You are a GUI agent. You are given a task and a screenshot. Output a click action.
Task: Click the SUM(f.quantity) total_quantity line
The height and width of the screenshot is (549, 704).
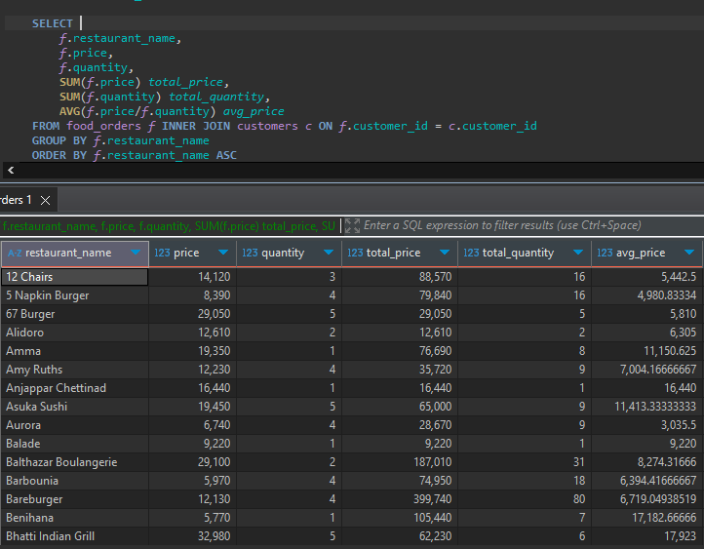[165, 97]
